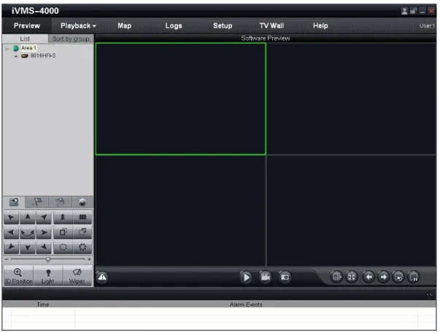Capture a snapshot with camera icon

pyautogui.click(x=285, y=277)
